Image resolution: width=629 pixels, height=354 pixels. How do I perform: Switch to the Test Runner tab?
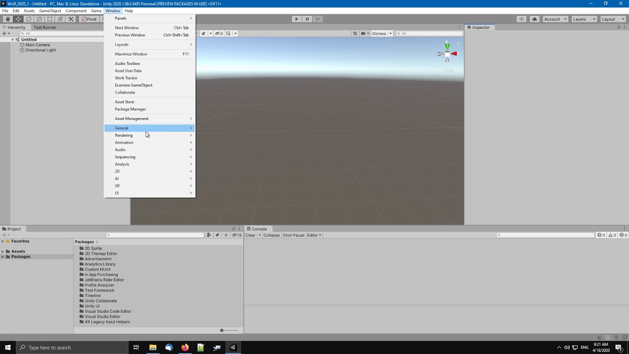click(45, 27)
